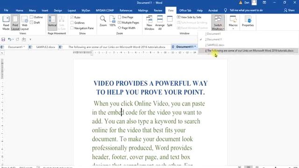Open the Mailings ribbon tab
Viewport: 299px width, 168px height.
(143, 10)
